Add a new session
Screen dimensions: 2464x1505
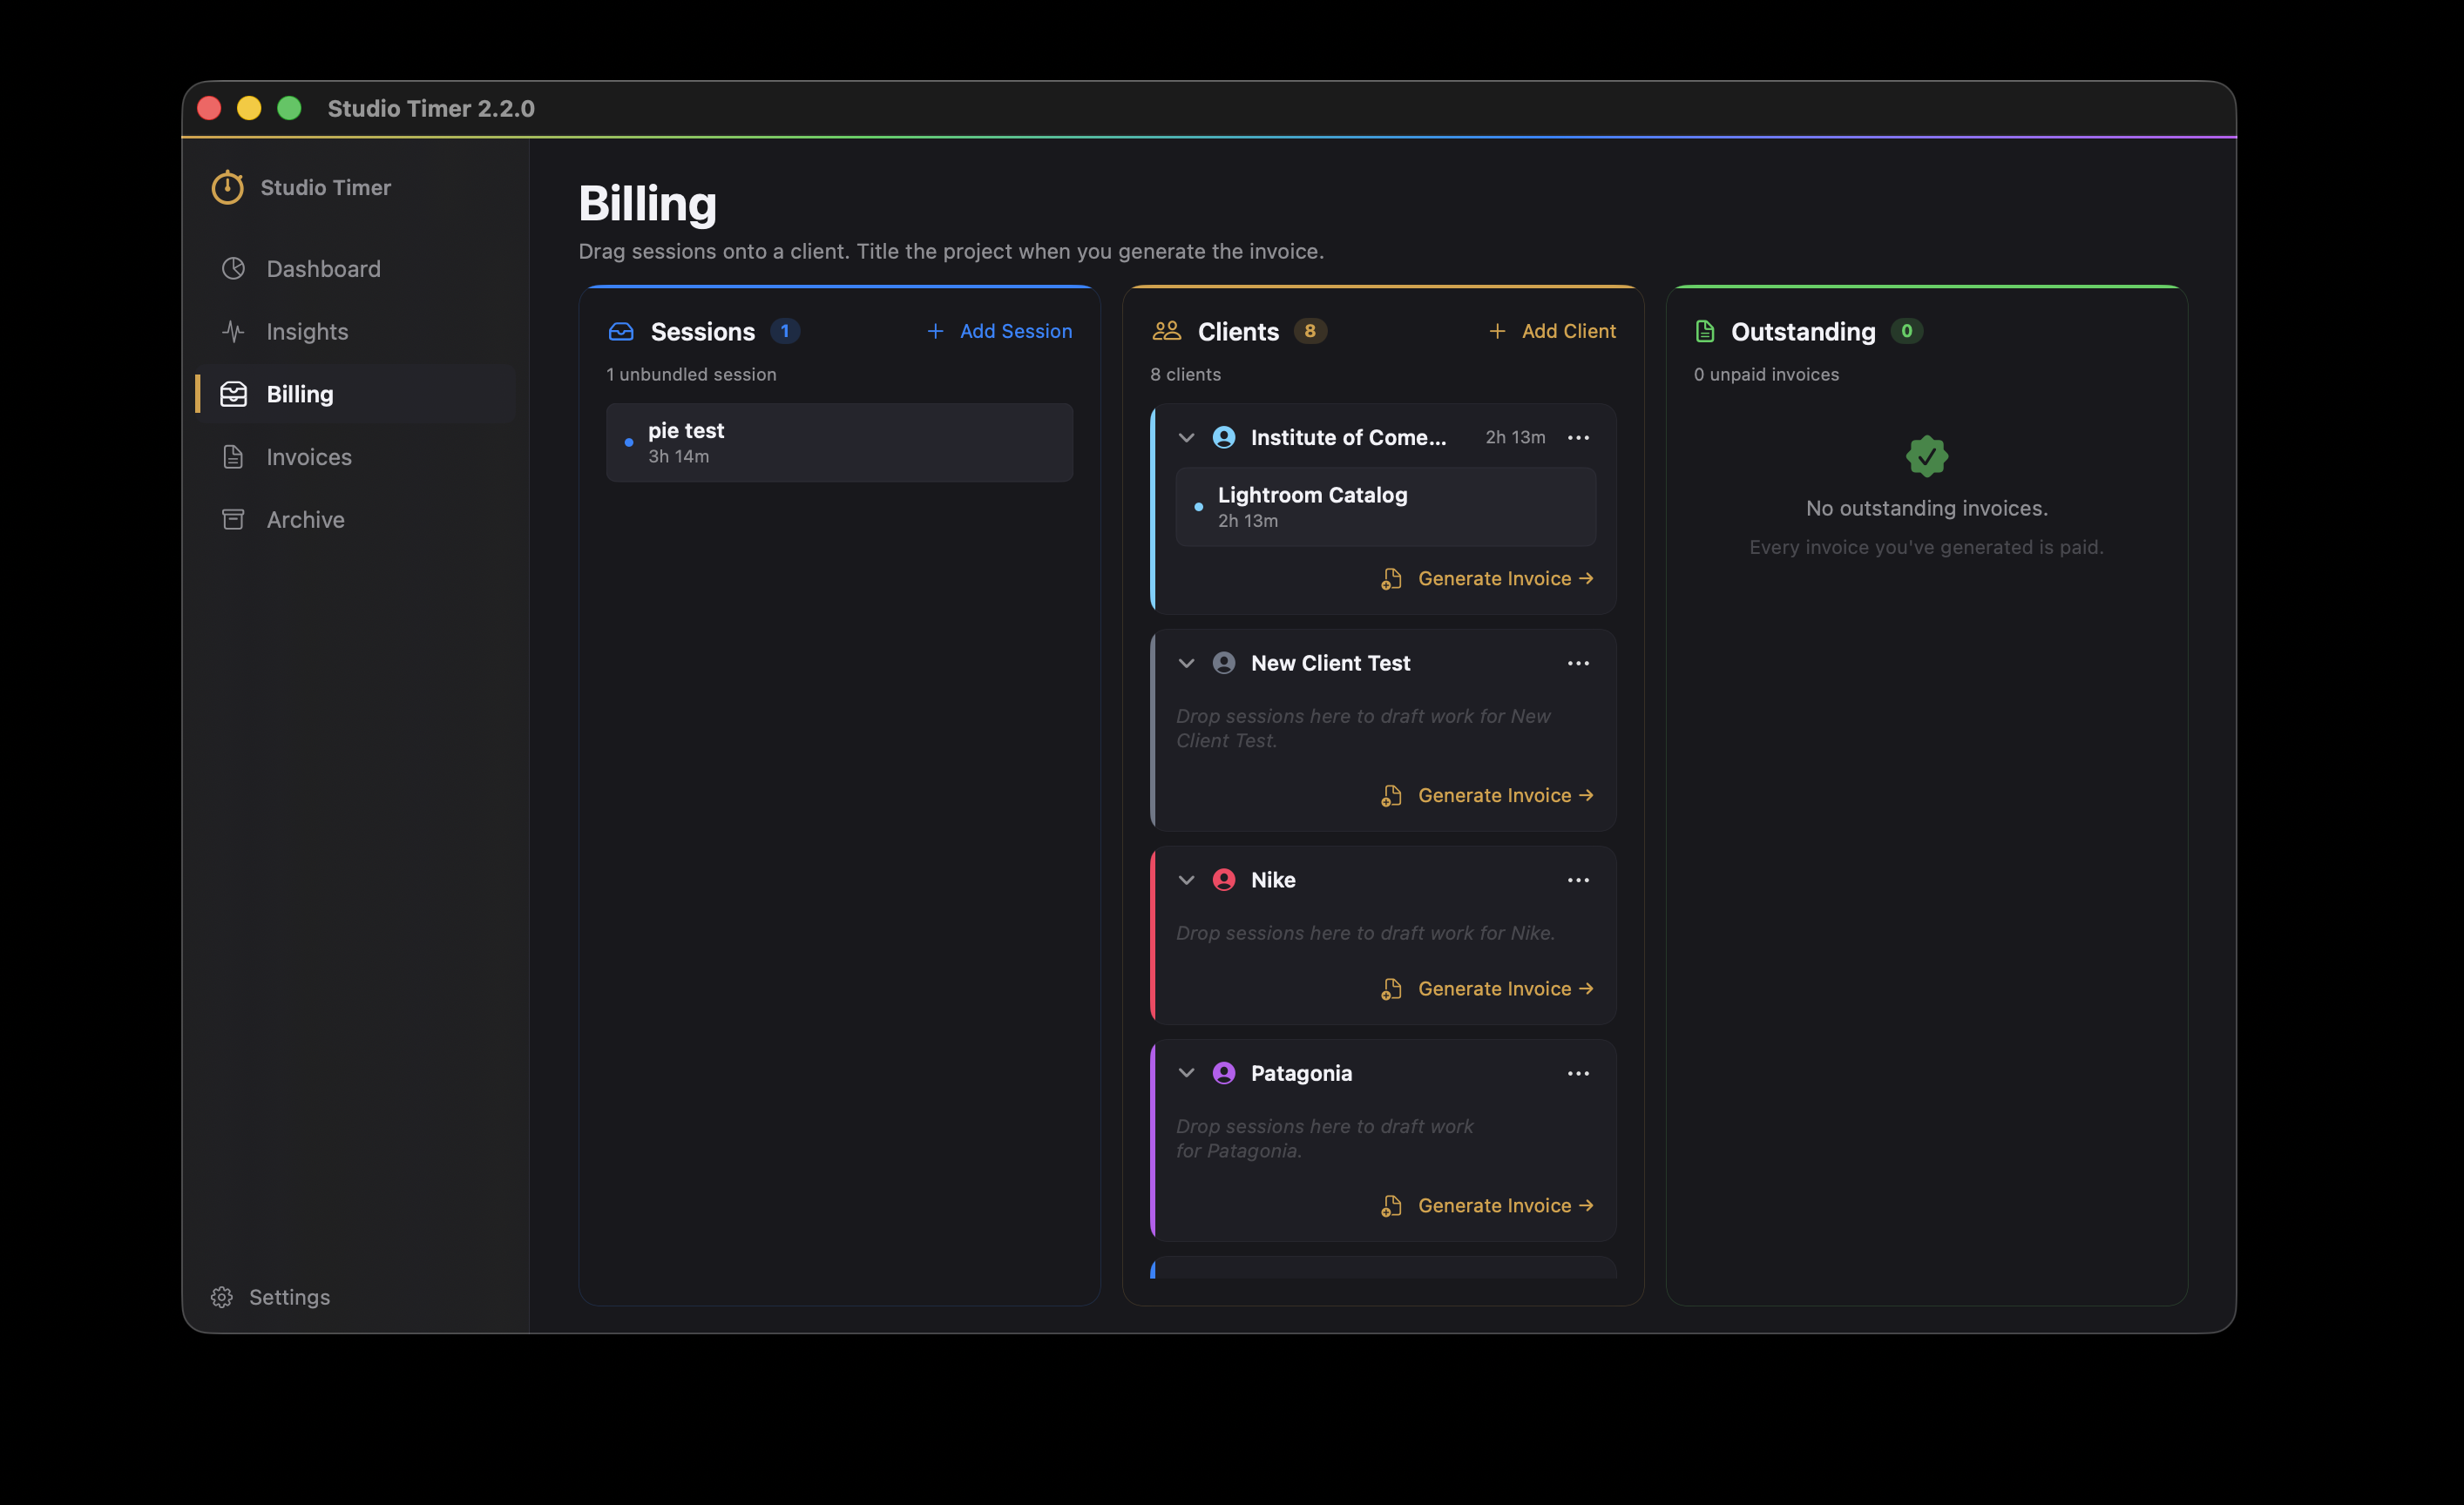coord(999,331)
